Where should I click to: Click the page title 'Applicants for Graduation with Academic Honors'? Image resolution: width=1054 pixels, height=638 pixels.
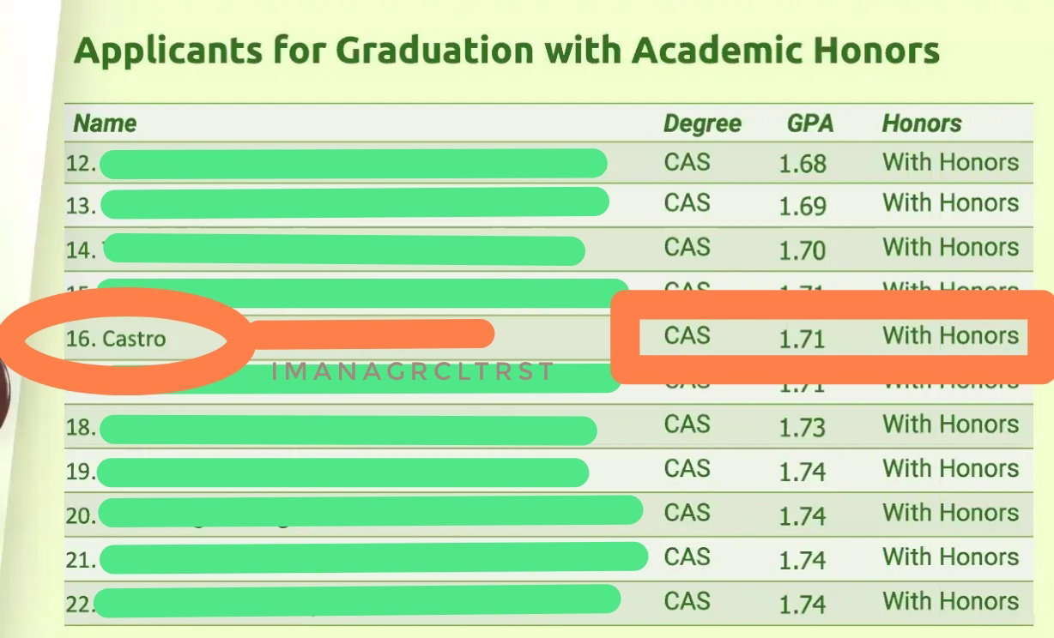pos(506,51)
